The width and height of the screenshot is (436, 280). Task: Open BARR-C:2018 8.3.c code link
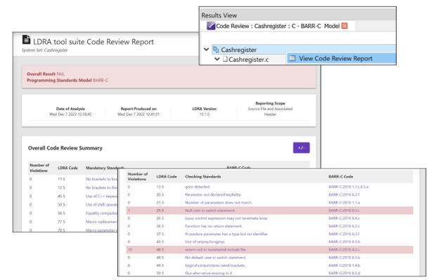coord(345,211)
